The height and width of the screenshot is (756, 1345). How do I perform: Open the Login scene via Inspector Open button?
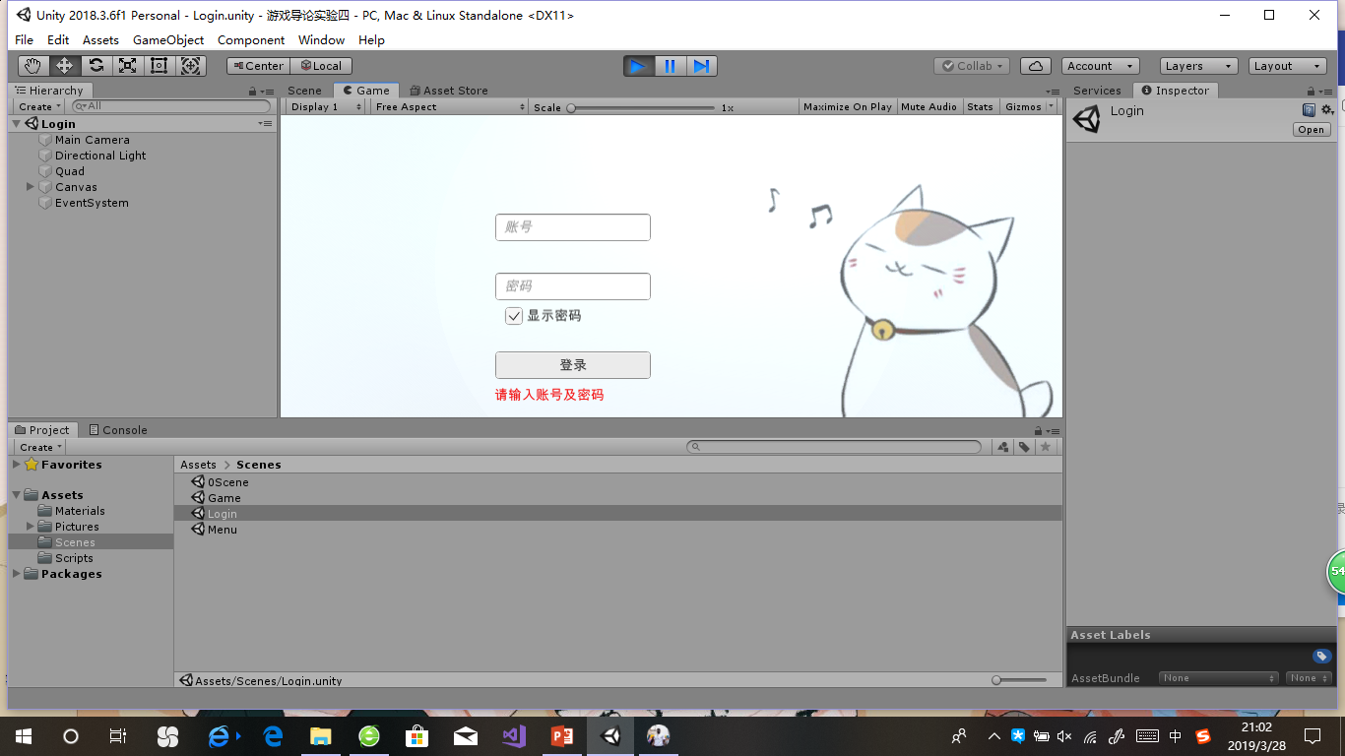(1311, 129)
